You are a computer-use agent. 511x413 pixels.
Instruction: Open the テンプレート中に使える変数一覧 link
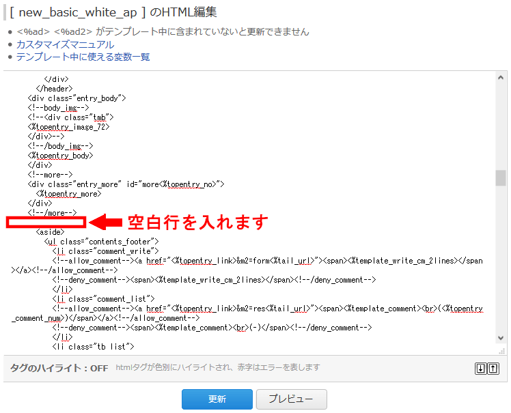(x=83, y=57)
